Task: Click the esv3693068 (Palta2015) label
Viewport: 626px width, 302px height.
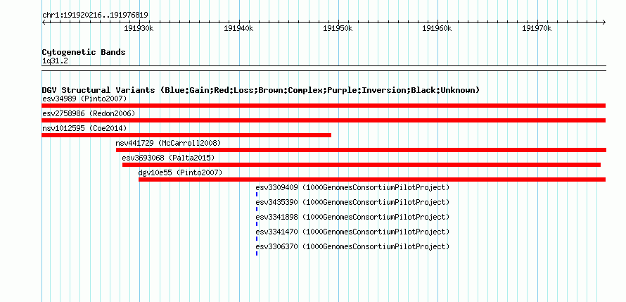Action: pos(168,158)
